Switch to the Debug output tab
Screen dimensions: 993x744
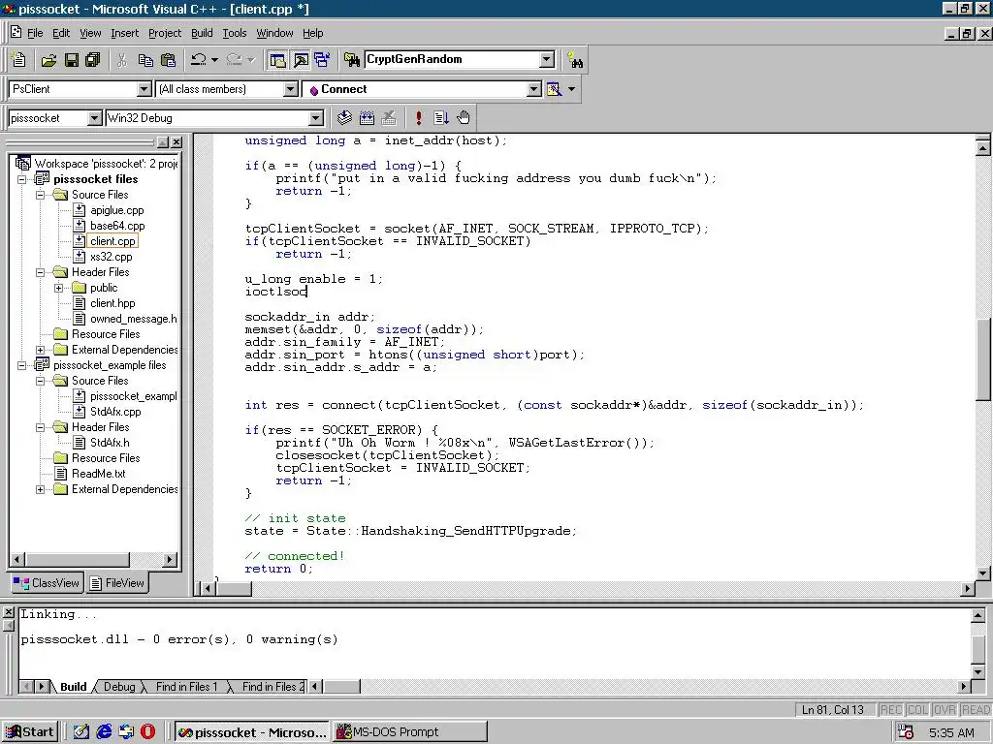pos(119,687)
